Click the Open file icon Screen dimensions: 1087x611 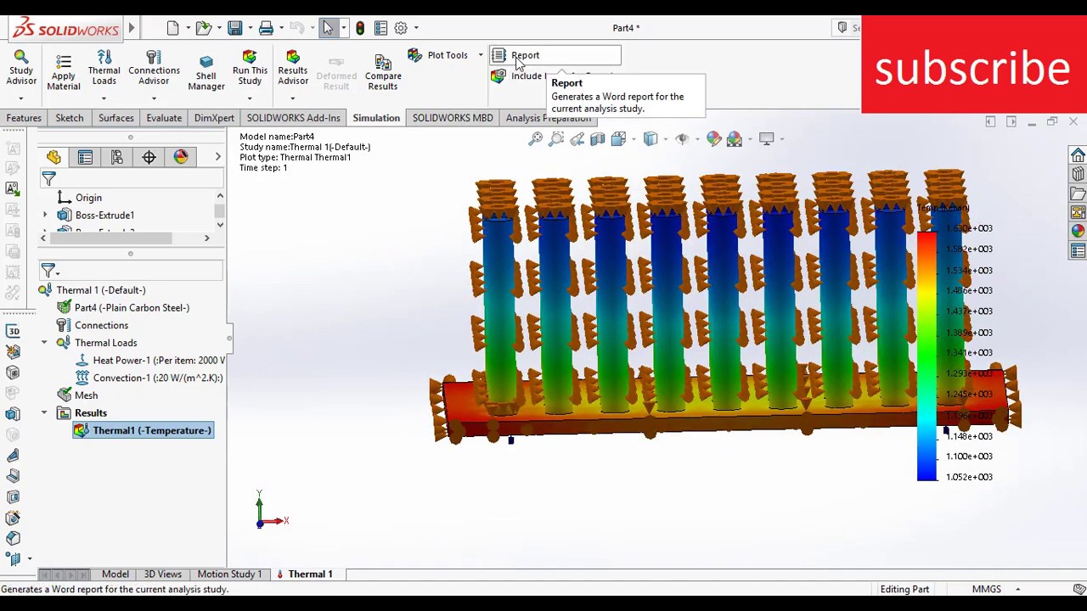coord(204,28)
